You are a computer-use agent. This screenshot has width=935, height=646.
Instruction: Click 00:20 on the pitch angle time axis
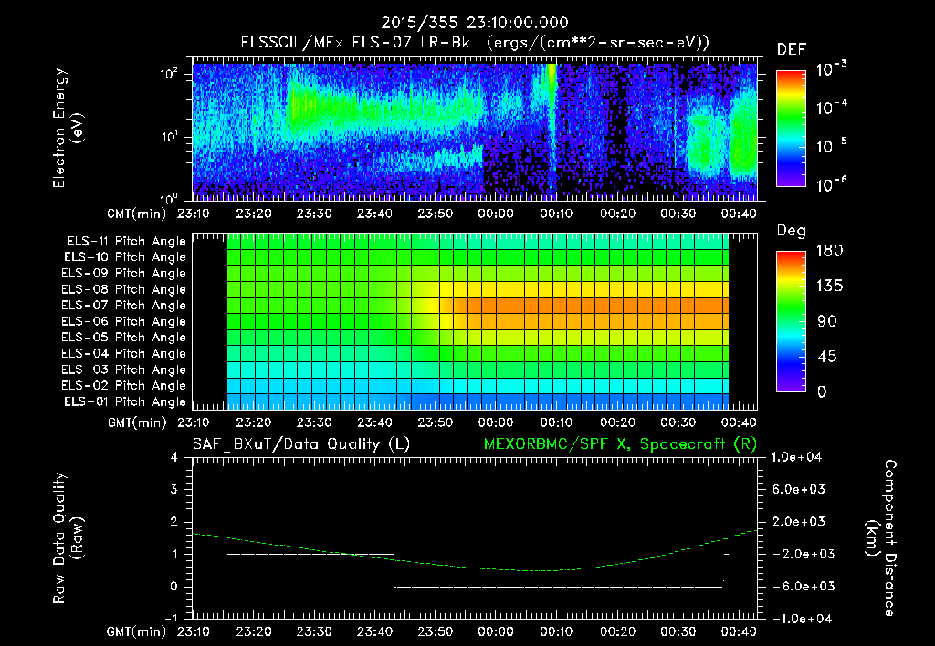click(x=617, y=422)
